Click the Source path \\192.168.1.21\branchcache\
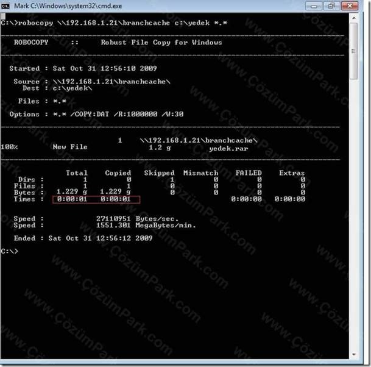371x367 pixels. tap(111, 82)
